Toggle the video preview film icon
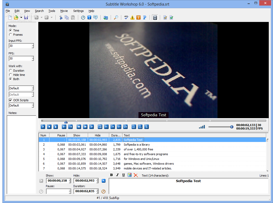 pos(155,18)
